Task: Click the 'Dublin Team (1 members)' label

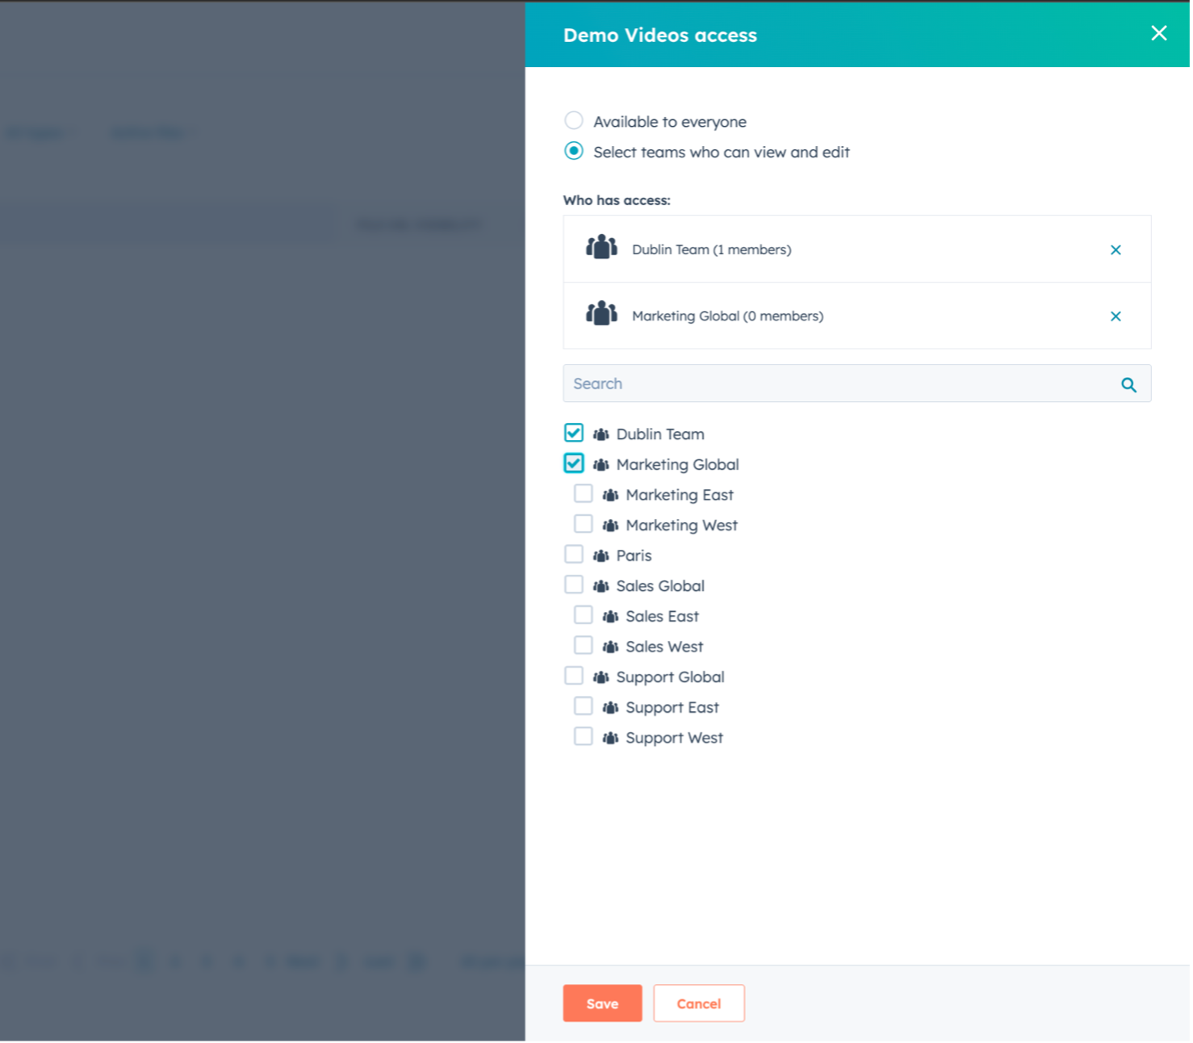Action: click(714, 250)
